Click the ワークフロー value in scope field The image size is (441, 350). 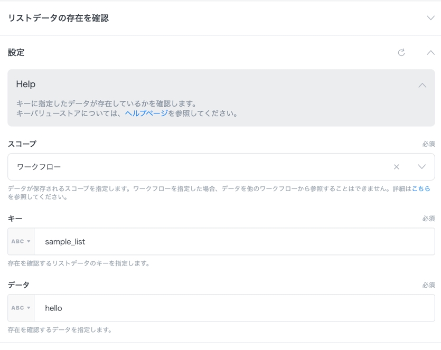pyautogui.click(x=39, y=167)
